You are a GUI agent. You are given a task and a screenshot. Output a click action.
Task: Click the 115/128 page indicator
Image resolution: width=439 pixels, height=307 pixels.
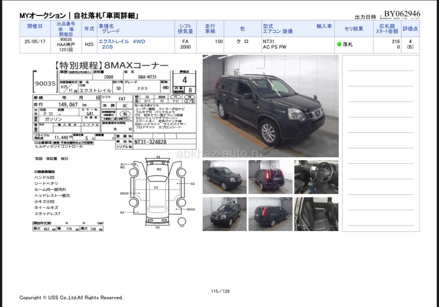pos(220,291)
